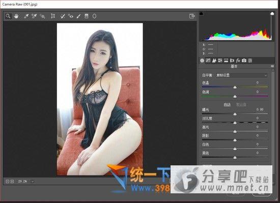Select the Zoom magnifier tool

[8, 16]
